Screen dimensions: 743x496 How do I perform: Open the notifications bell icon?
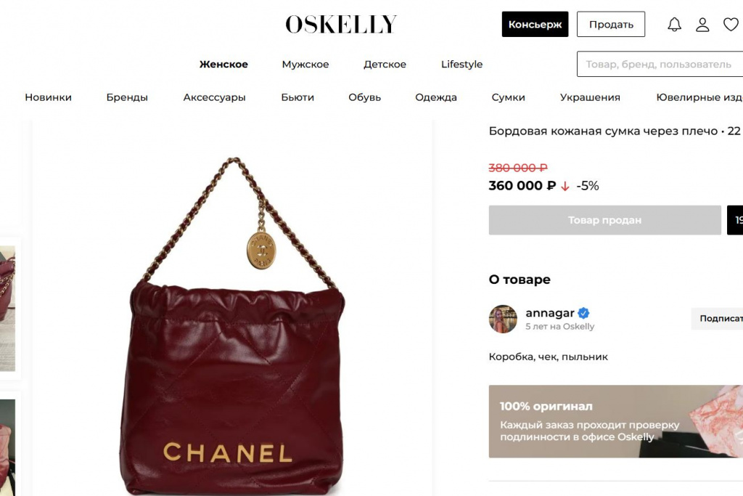click(x=674, y=24)
